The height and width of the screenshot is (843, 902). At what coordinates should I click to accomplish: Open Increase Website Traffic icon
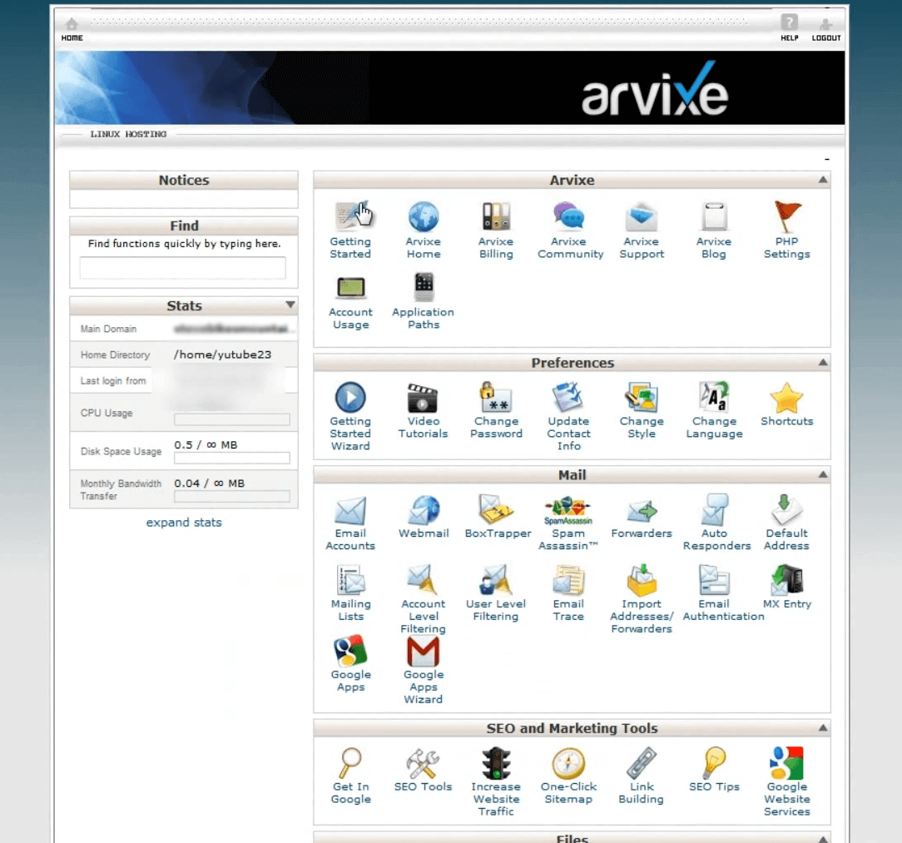[496, 763]
